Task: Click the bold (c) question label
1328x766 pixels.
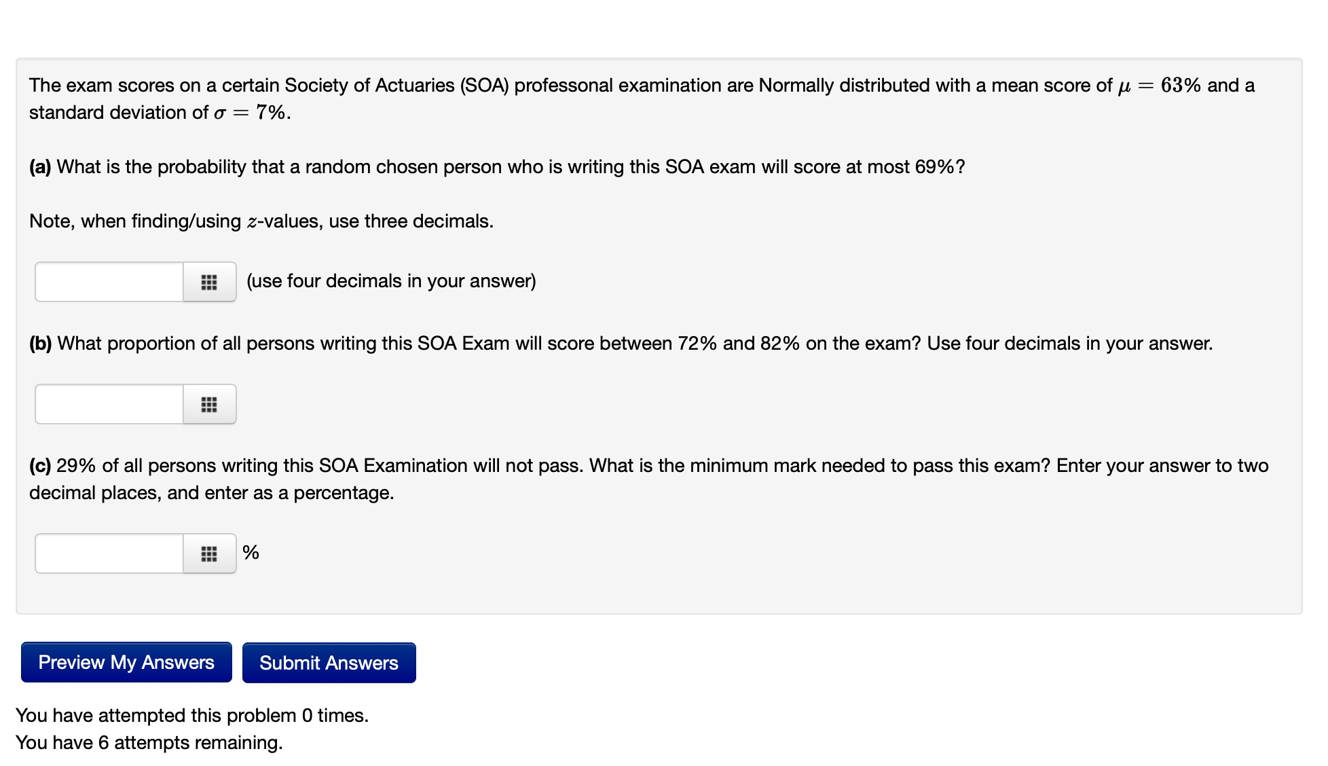Action: click(40, 466)
